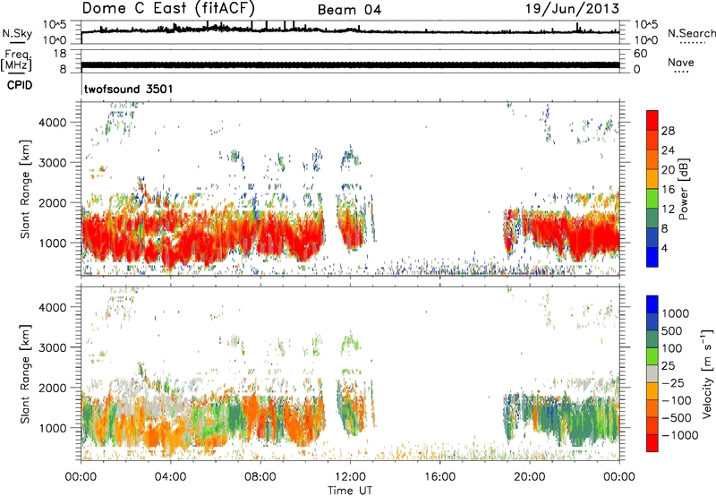
Task: Click the "Dome C East (fitACF)" plot title
Action: 168,9
